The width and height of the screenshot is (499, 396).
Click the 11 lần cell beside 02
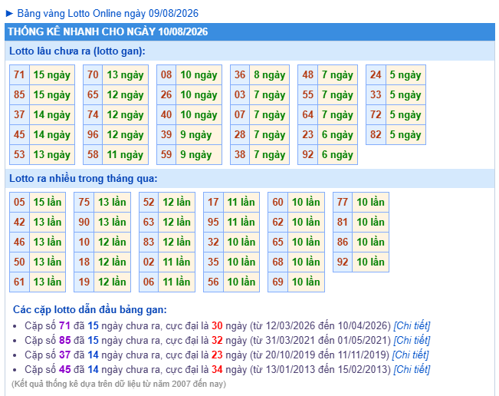click(176, 262)
